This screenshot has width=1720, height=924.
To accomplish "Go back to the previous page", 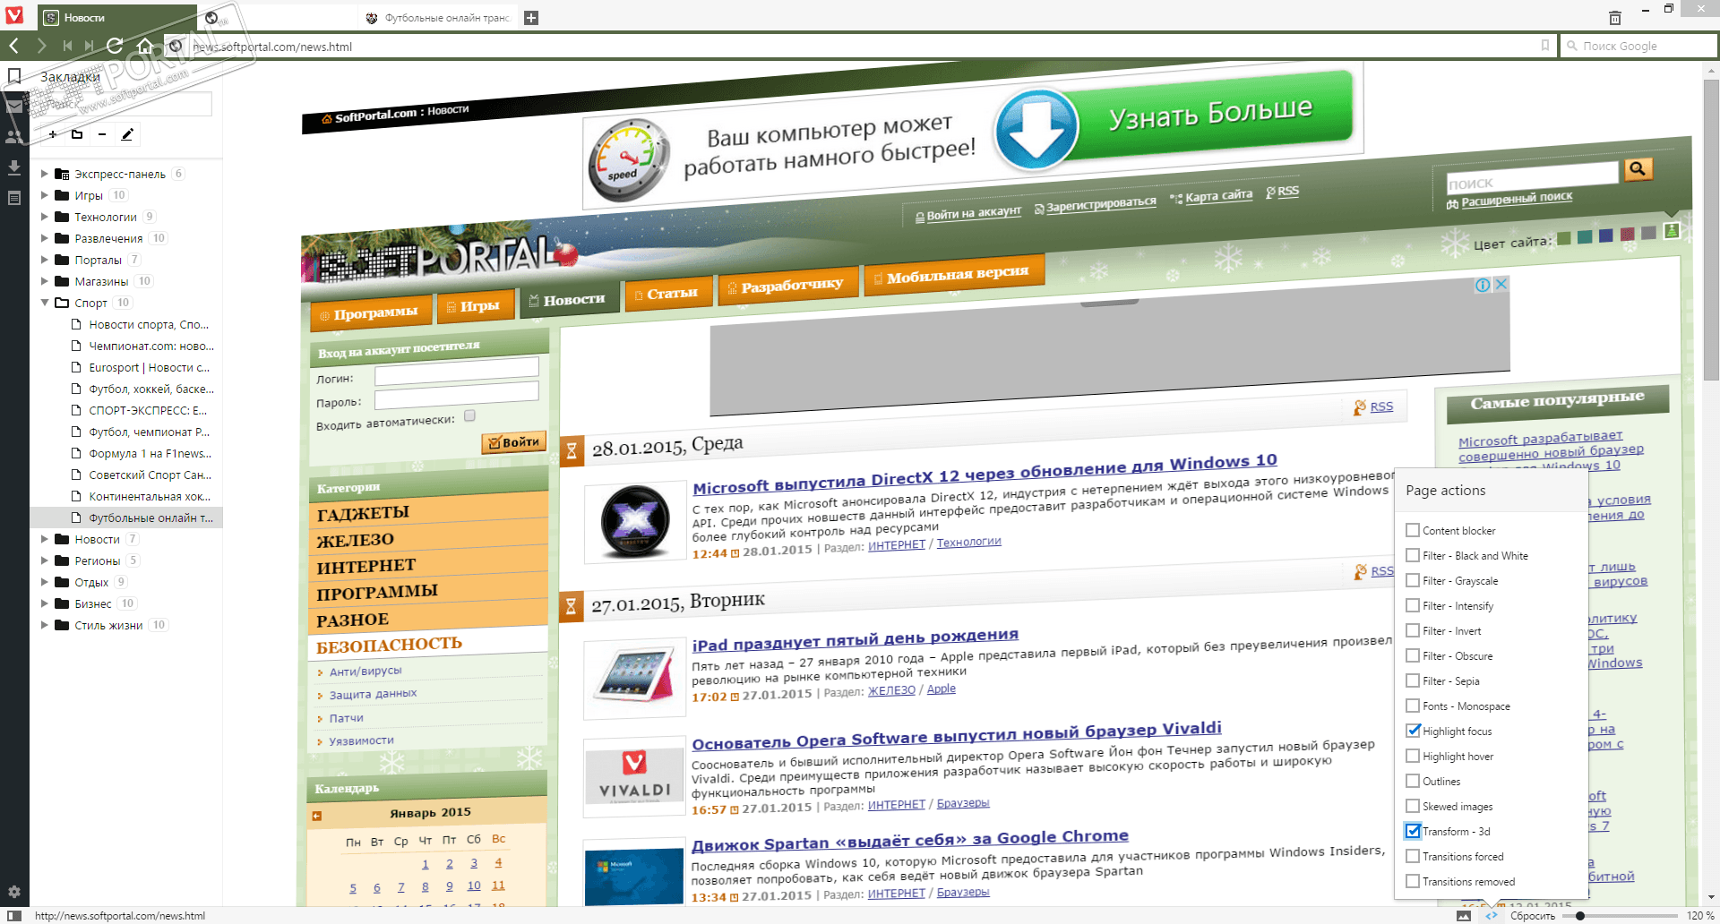I will point(14,46).
